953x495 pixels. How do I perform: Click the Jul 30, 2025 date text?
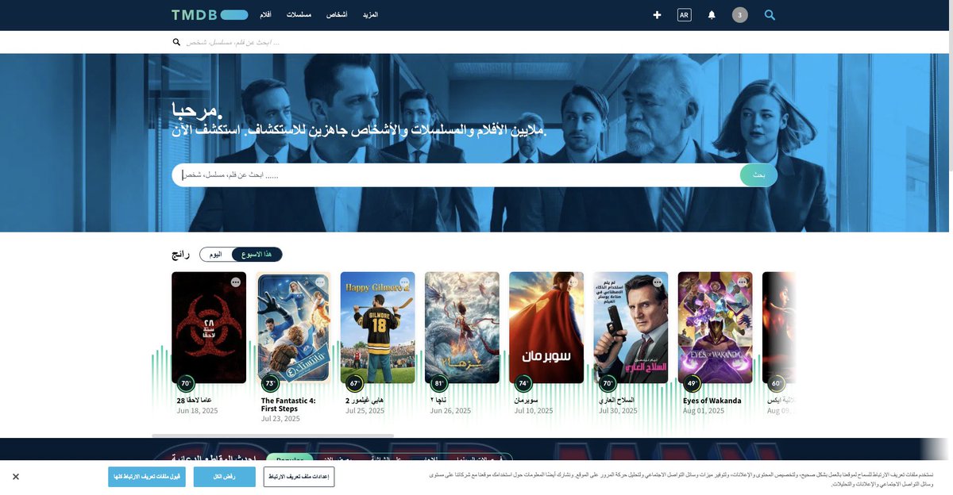(618, 411)
